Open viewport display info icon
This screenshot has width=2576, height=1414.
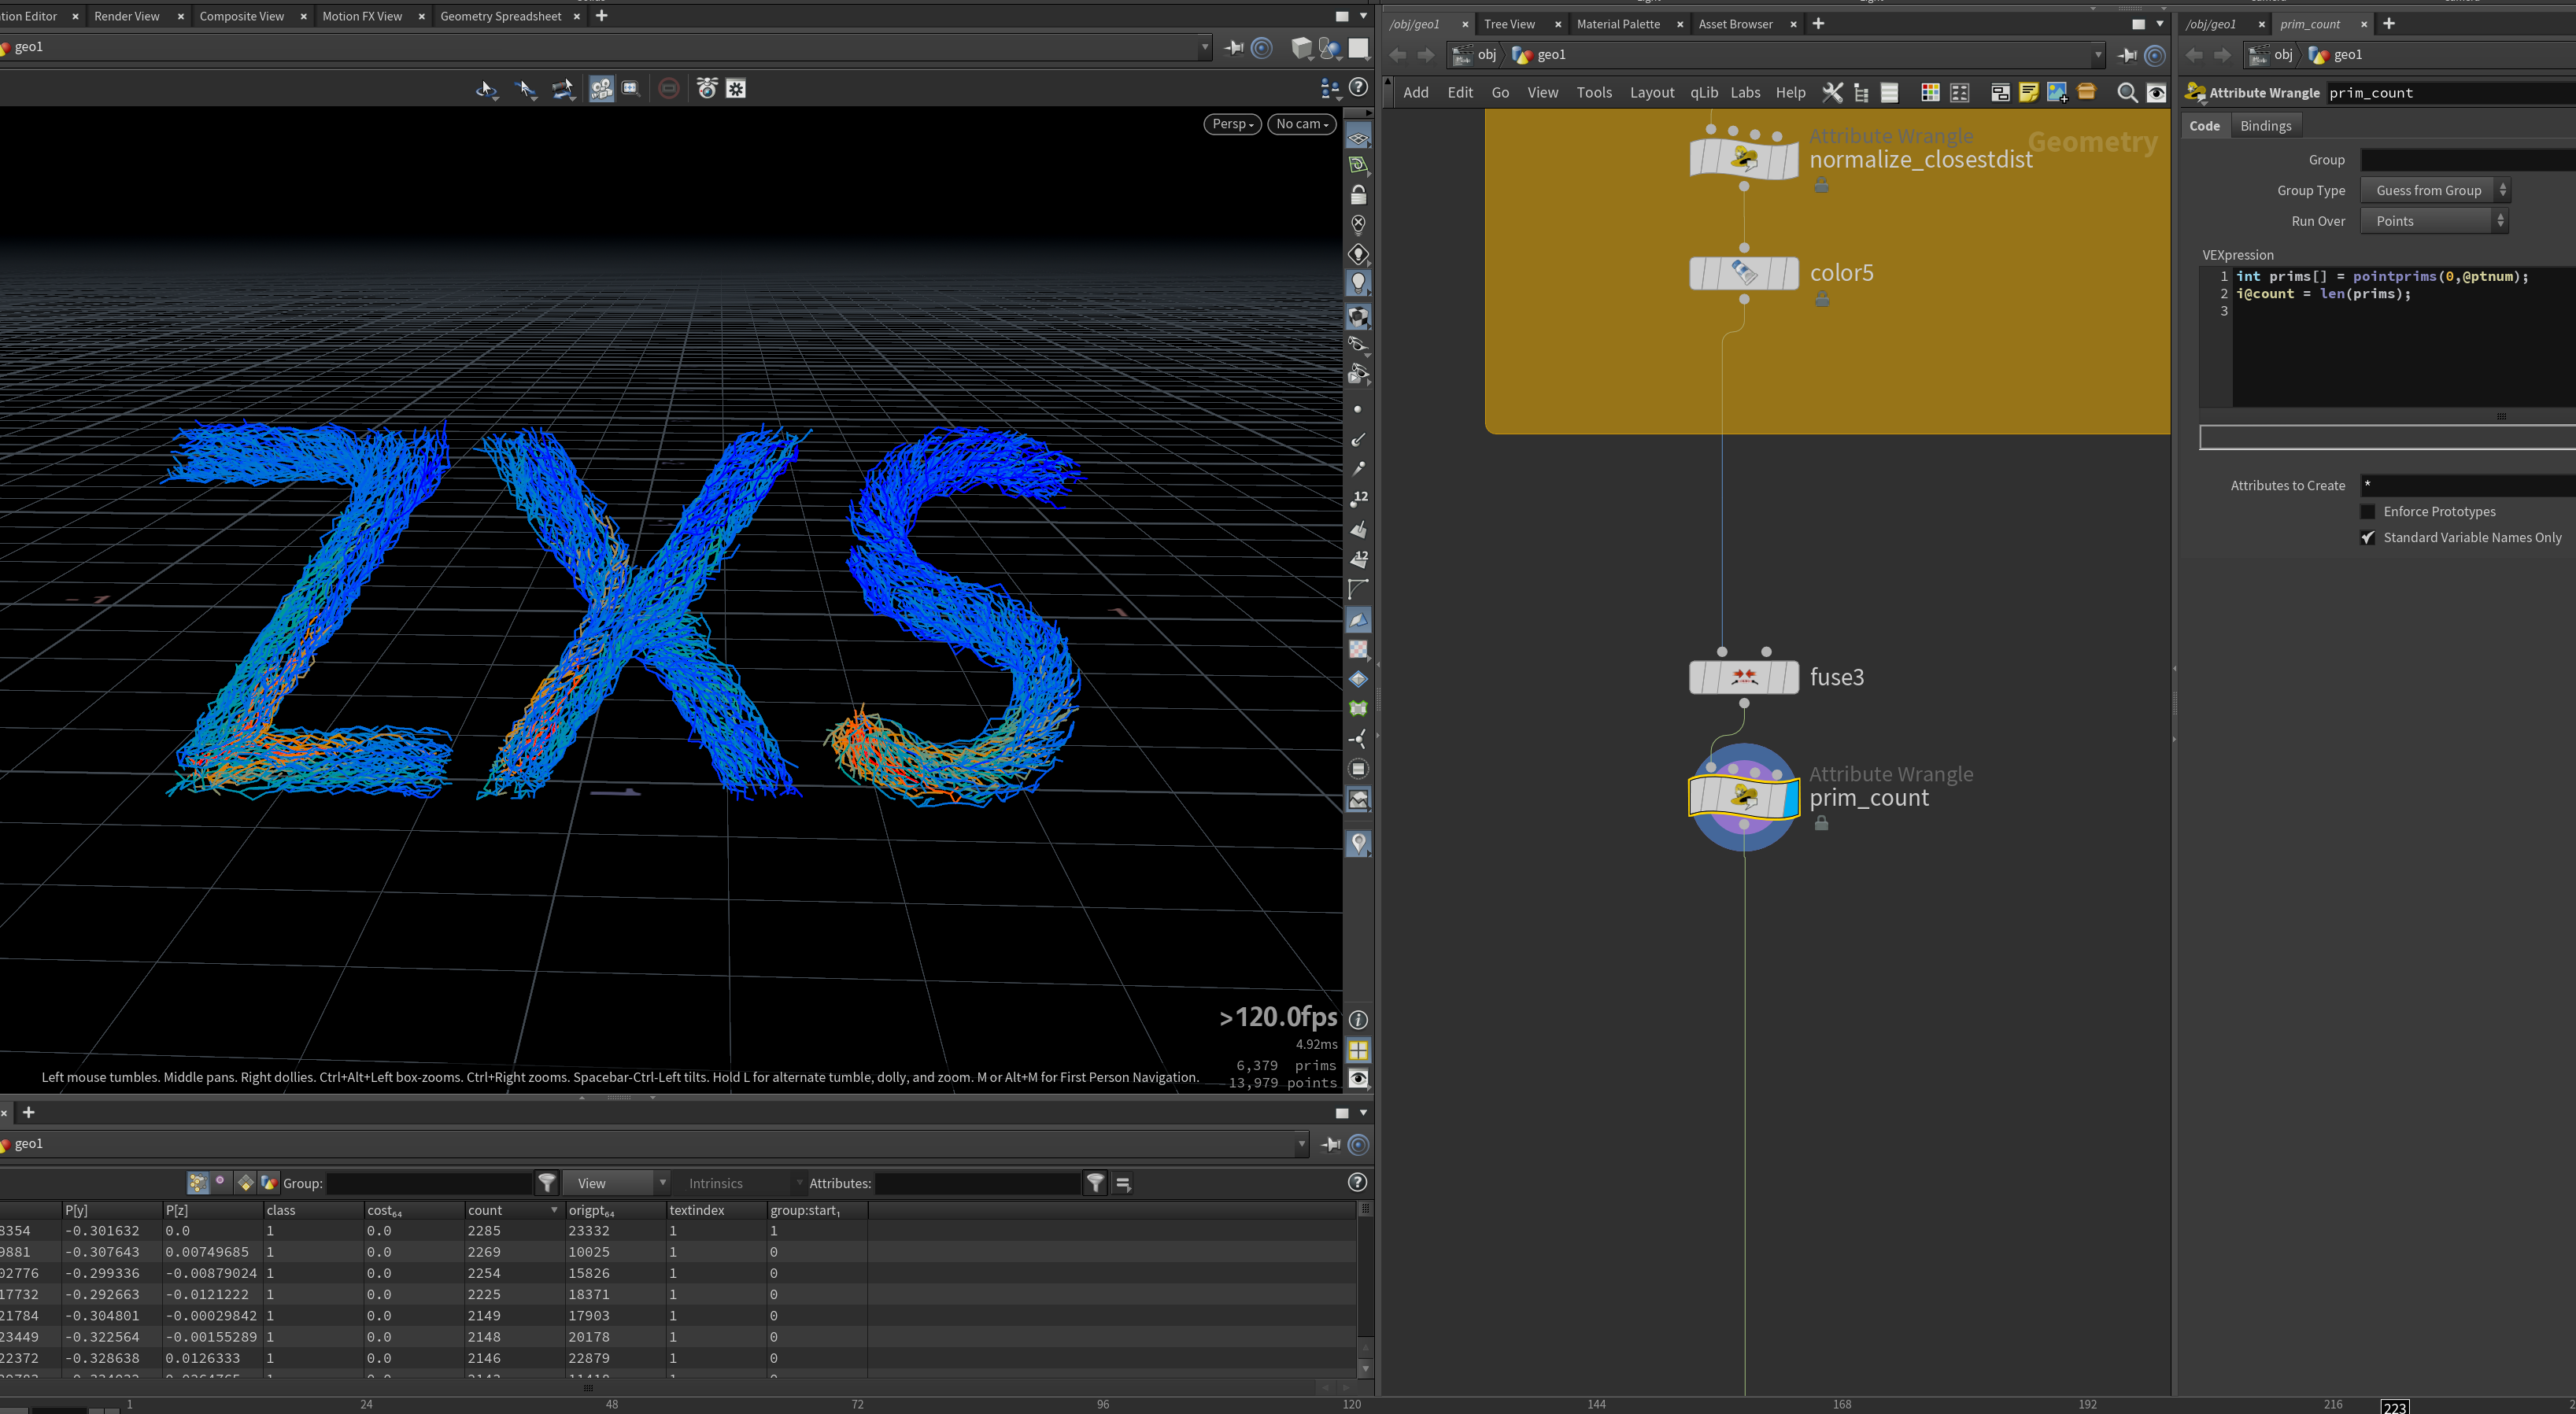tap(1358, 1020)
